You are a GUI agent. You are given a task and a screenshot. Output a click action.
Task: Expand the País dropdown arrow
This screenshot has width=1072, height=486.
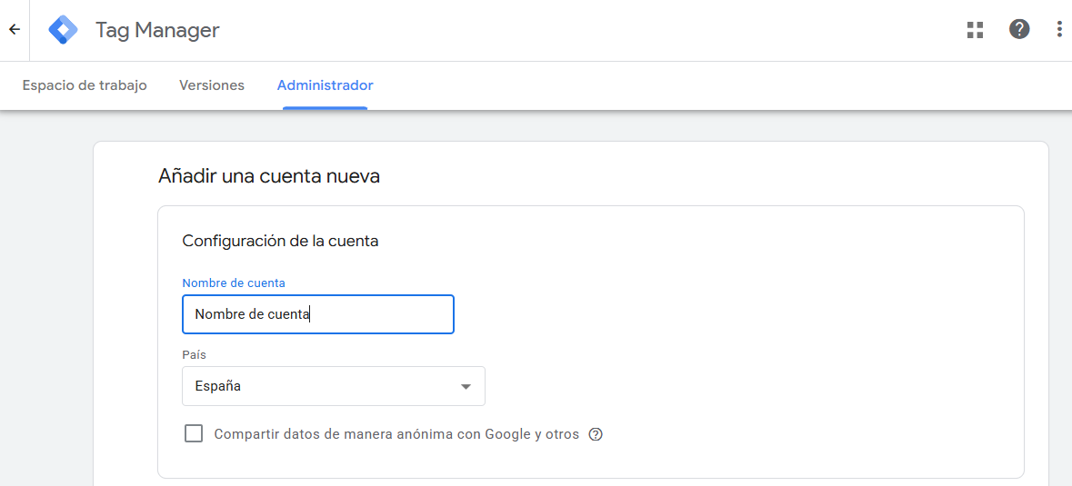(x=466, y=386)
